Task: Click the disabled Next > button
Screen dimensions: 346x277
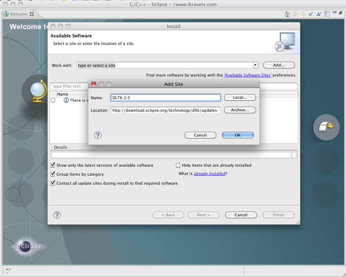Action: click(x=203, y=215)
